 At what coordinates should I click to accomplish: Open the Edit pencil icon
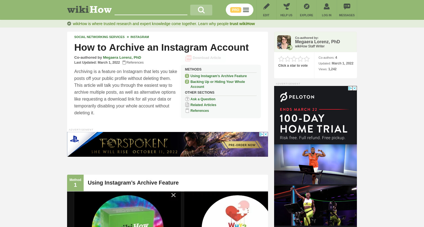(x=266, y=7)
